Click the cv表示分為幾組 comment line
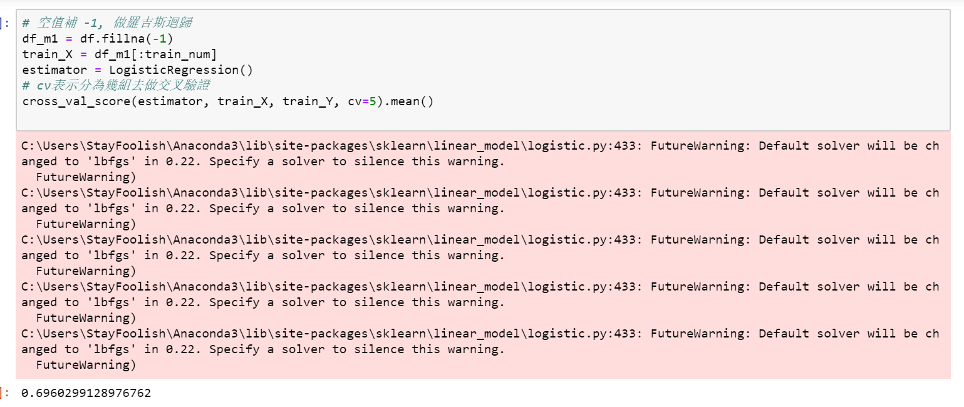Image resolution: width=964 pixels, height=407 pixels. click(x=119, y=86)
